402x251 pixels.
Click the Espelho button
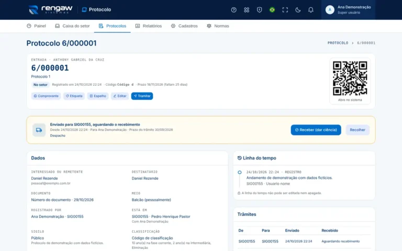[x=98, y=96]
